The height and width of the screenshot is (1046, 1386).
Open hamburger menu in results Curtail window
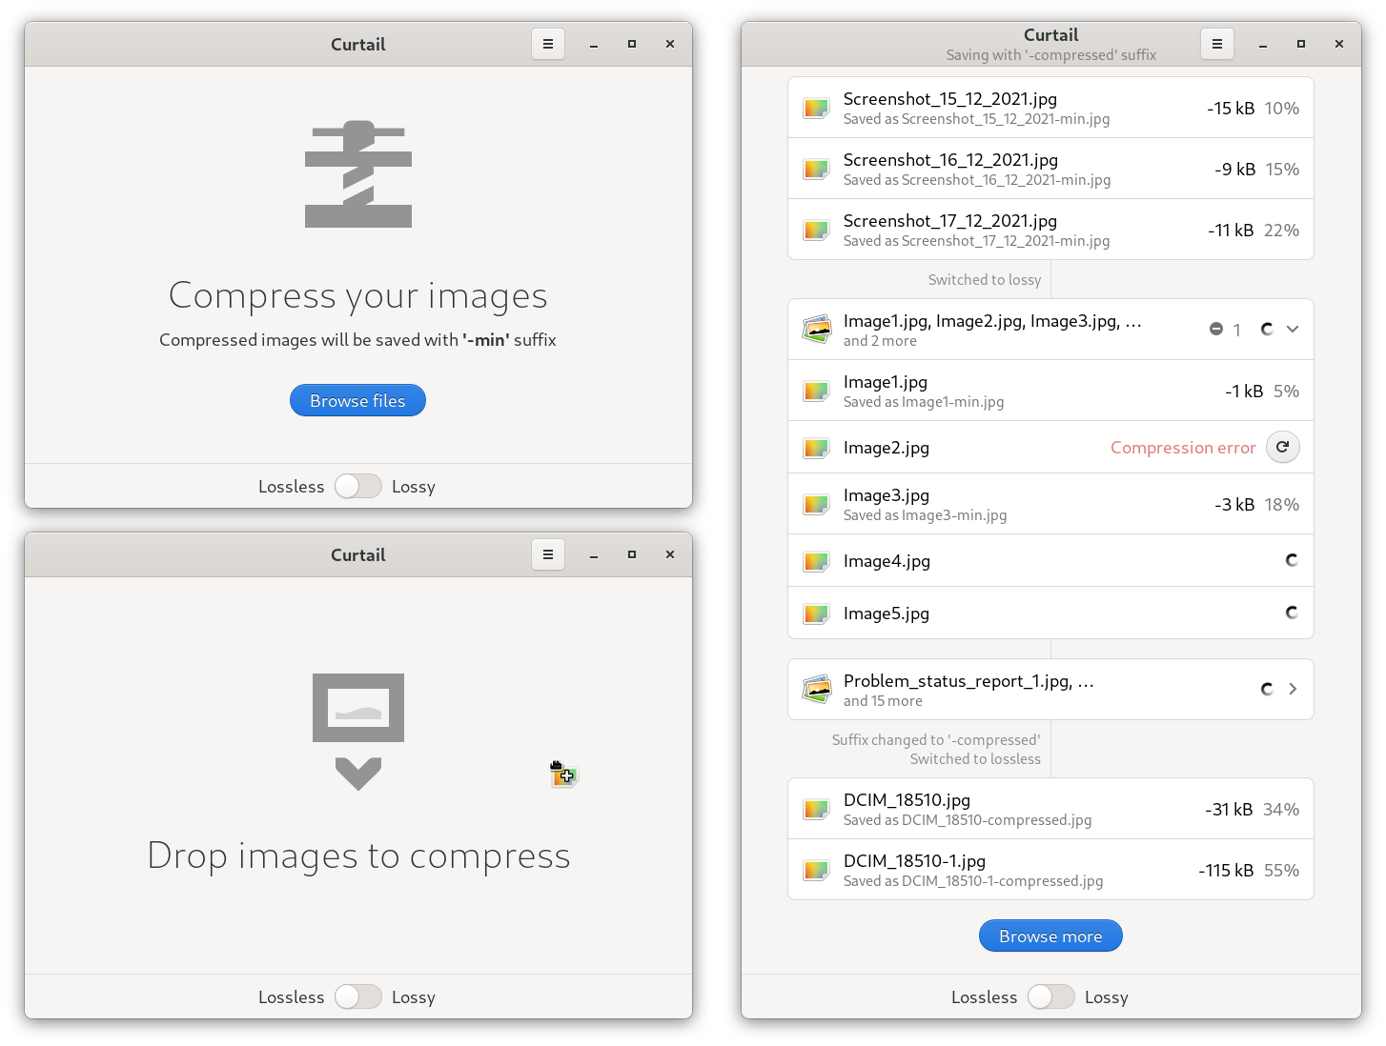(x=1217, y=44)
